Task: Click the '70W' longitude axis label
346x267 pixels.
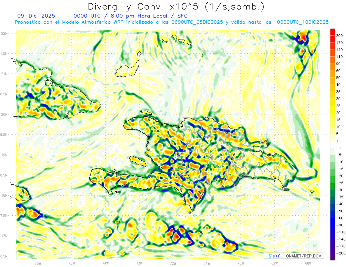Action: (x=241, y=263)
